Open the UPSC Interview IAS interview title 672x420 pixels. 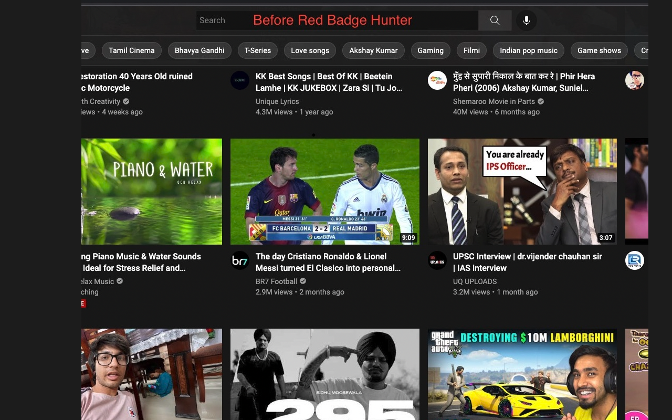coord(528,262)
